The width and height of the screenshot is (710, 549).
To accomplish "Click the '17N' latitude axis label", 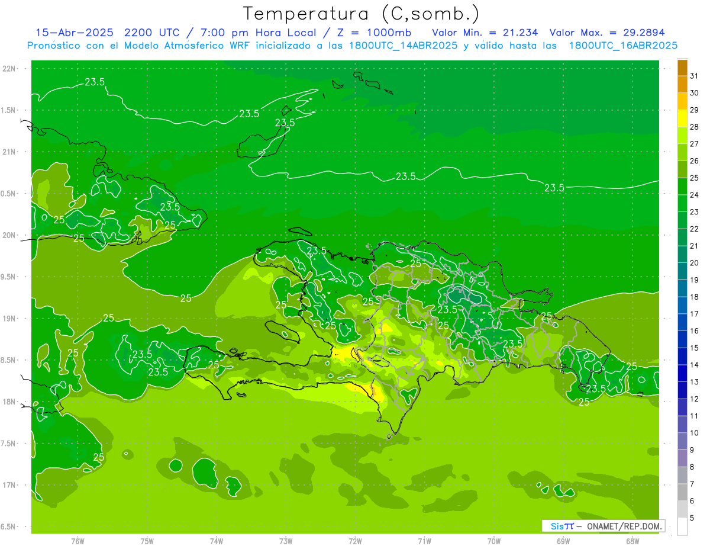I will (9, 485).
